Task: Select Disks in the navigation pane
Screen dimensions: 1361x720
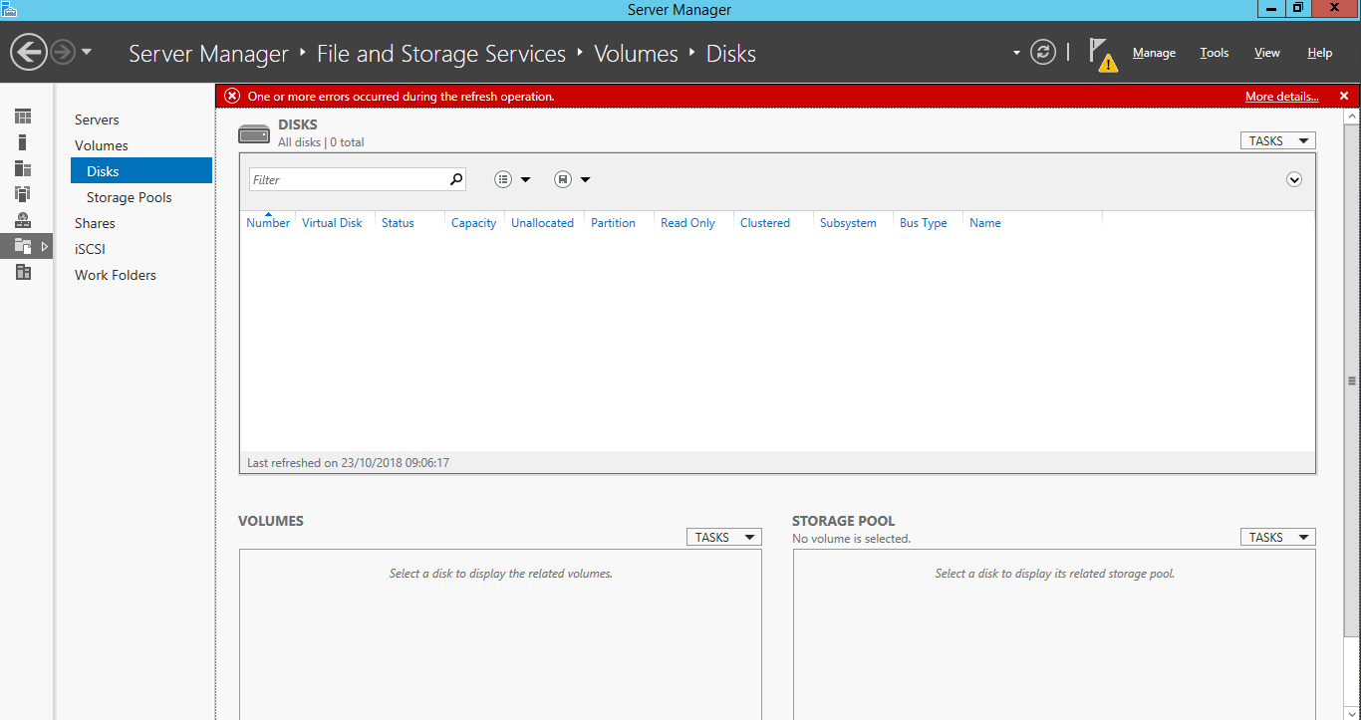Action: [141, 171]
